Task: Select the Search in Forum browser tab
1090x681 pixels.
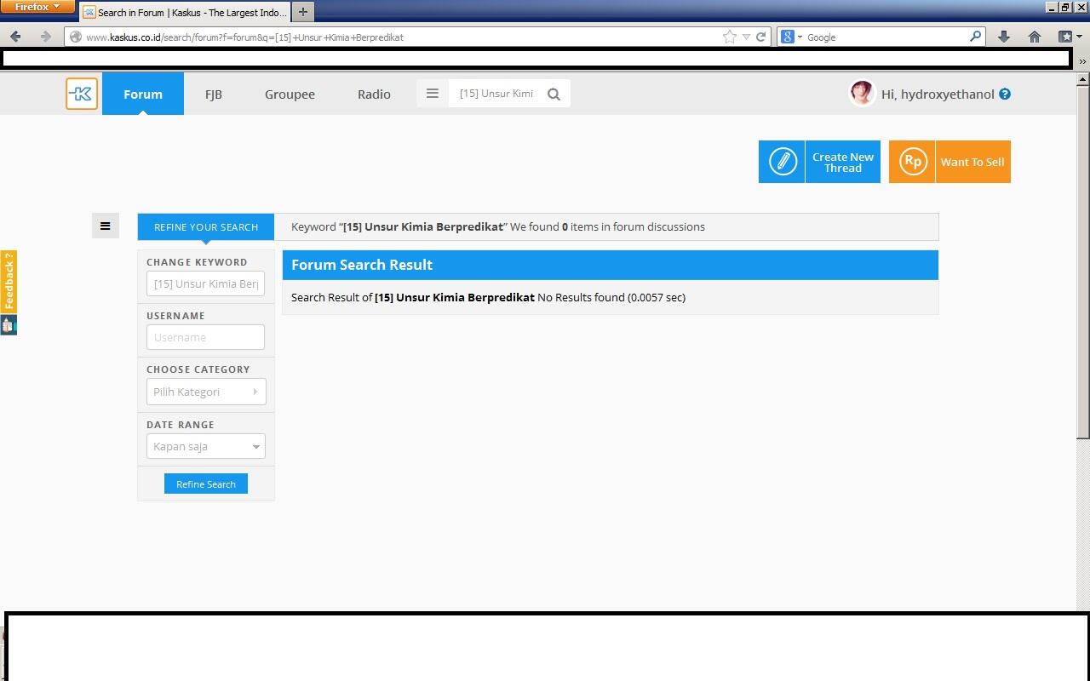Action: coord(185,13)
